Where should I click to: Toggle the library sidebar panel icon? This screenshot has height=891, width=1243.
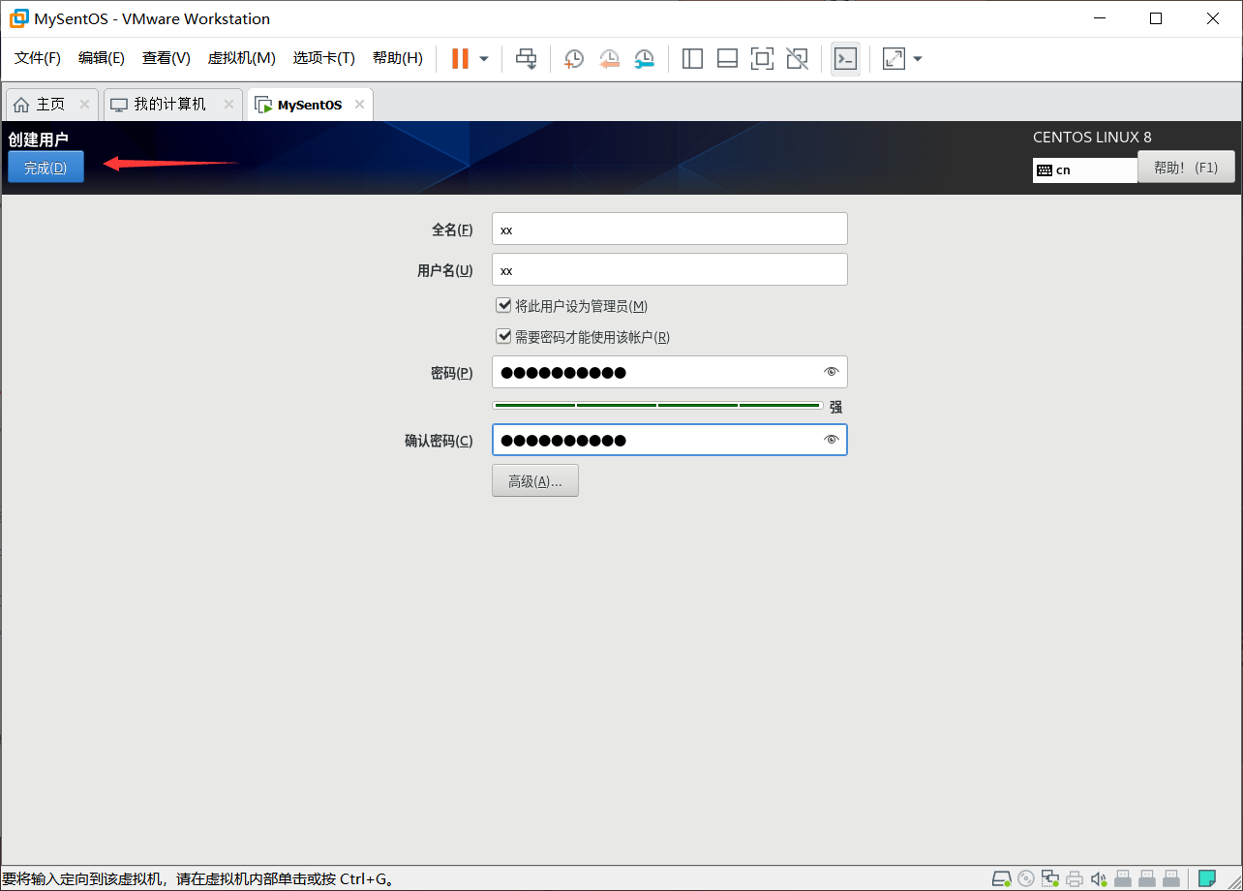tap(692, 59)
